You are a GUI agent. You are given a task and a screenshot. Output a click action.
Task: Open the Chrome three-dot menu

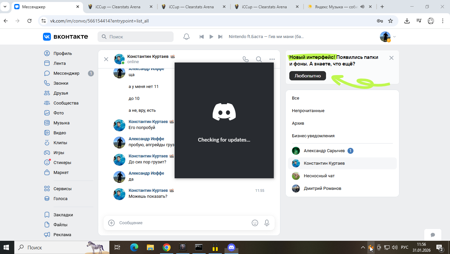tap(443, 21)
